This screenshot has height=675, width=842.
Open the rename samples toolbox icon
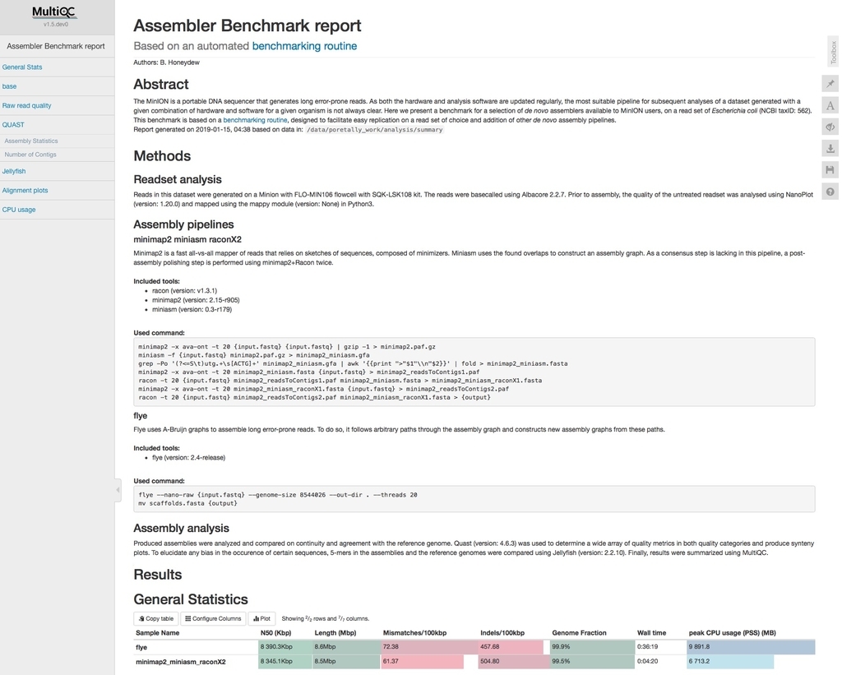pyautogui.click(x=830, y=105)
